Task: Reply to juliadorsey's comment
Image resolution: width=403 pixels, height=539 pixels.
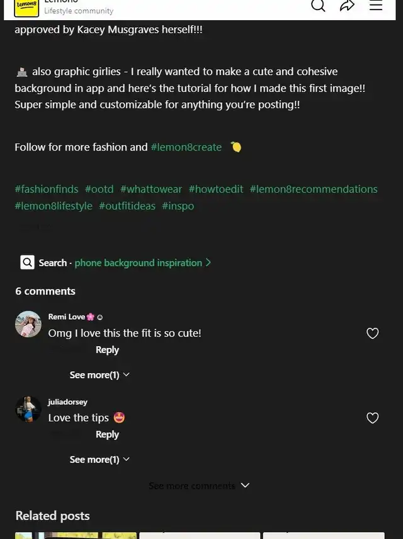Action: click(x=107, y=434)
